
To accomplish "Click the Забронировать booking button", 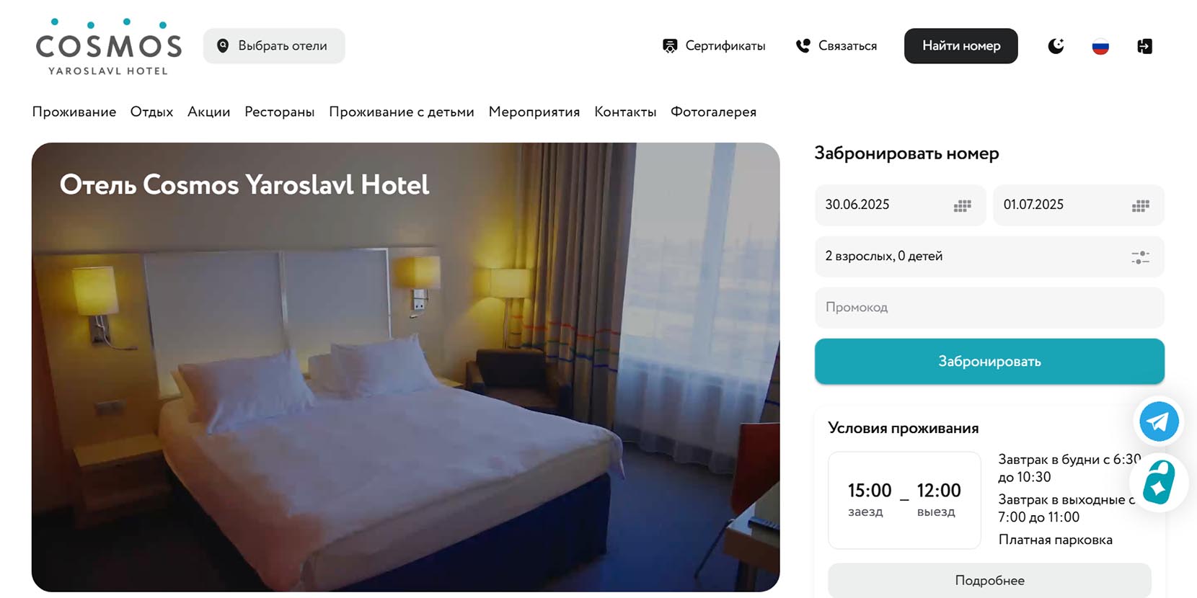I will coord(989,361).
